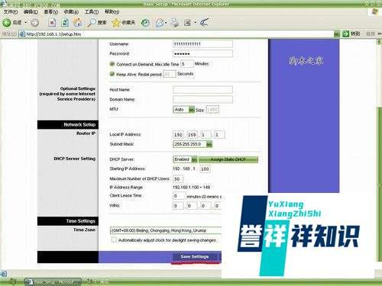Screen dimensions: 382x286
Task: Click the MTU Size field
Action: tap(212, 110)
